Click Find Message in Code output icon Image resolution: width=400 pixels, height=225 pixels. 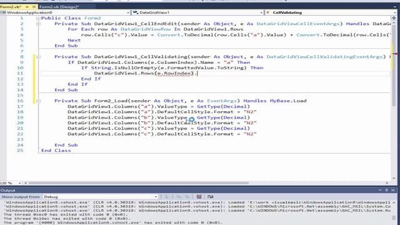(x=167, y=197)
